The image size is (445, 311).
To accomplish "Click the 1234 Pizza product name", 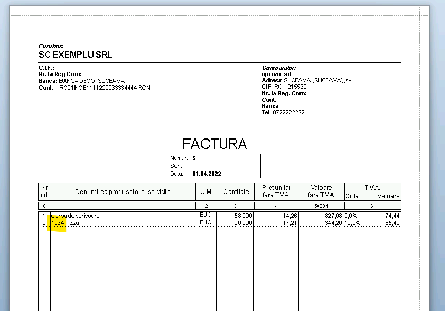I will click(65, 223).
